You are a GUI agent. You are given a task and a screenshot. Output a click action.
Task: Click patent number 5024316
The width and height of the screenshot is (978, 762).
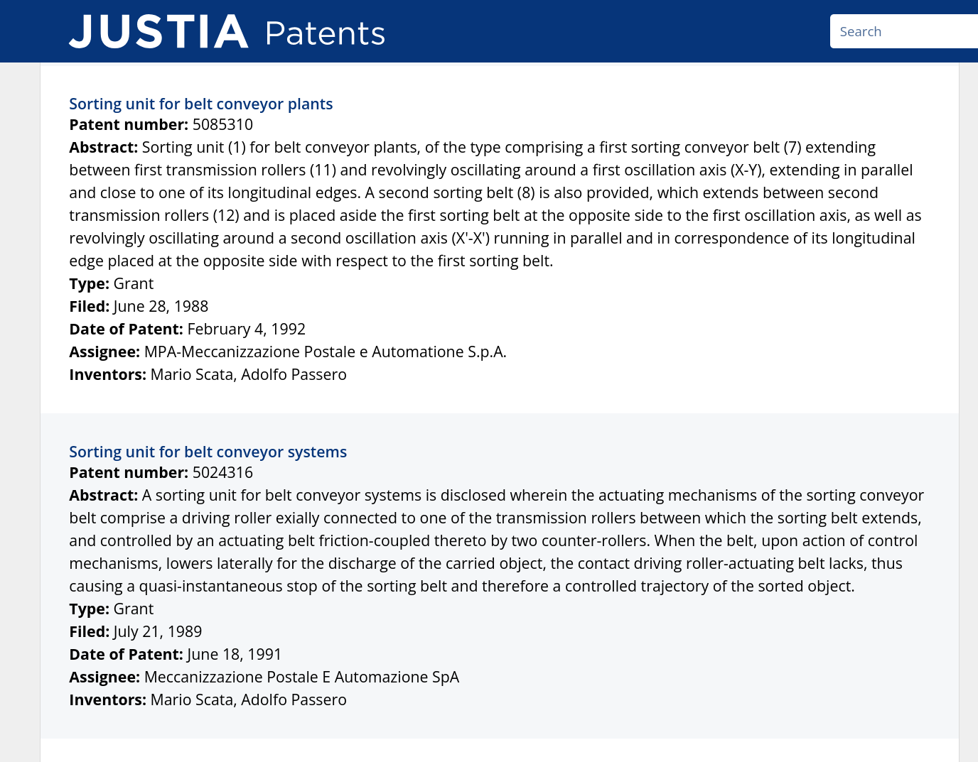tap(222, 472)
